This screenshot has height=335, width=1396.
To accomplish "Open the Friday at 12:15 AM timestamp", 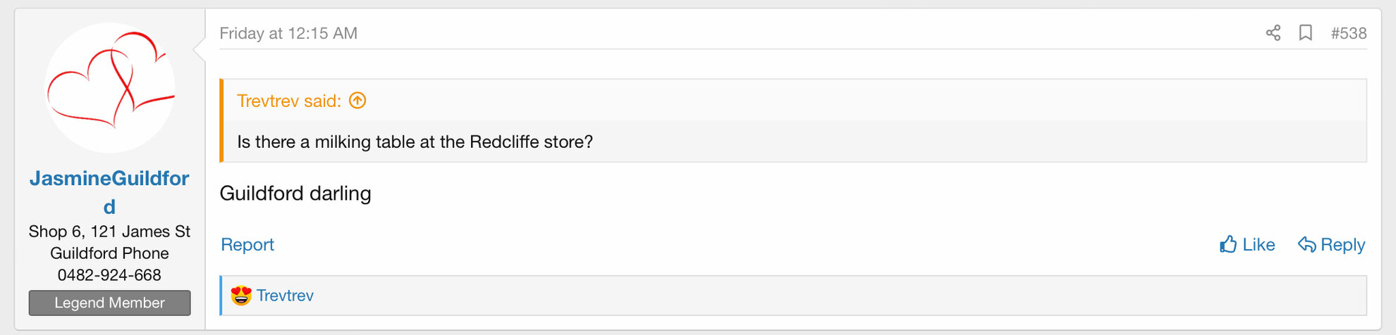I will click(288, 33).
